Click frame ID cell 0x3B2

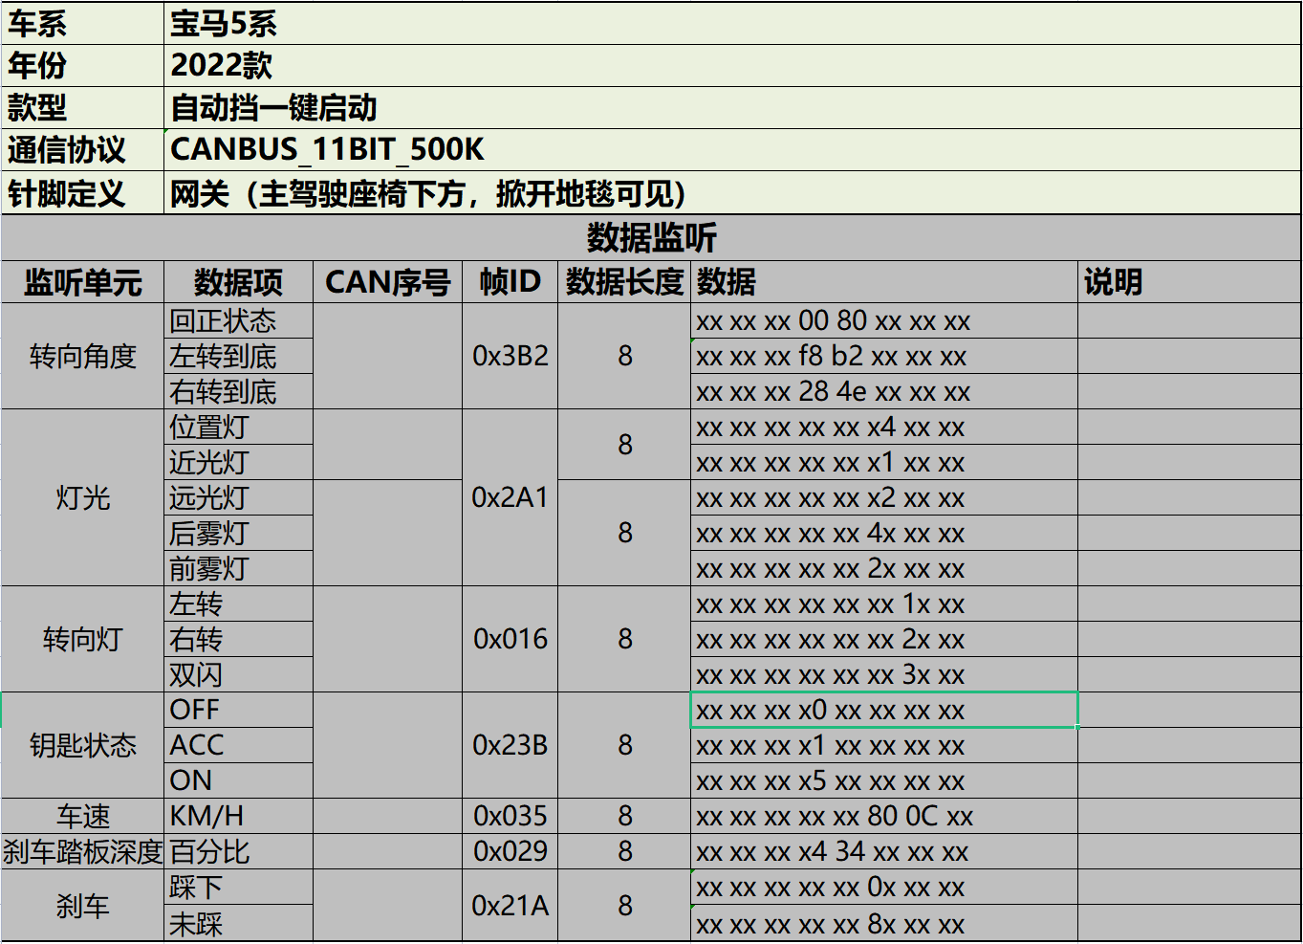[510, 356]
